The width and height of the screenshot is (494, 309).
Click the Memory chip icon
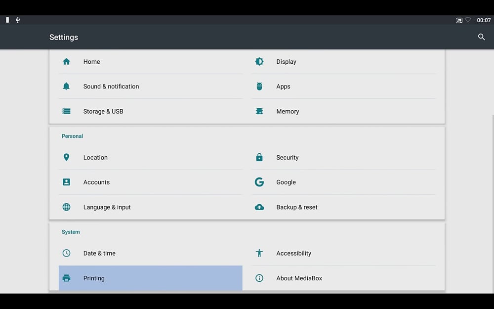(259, 111)
